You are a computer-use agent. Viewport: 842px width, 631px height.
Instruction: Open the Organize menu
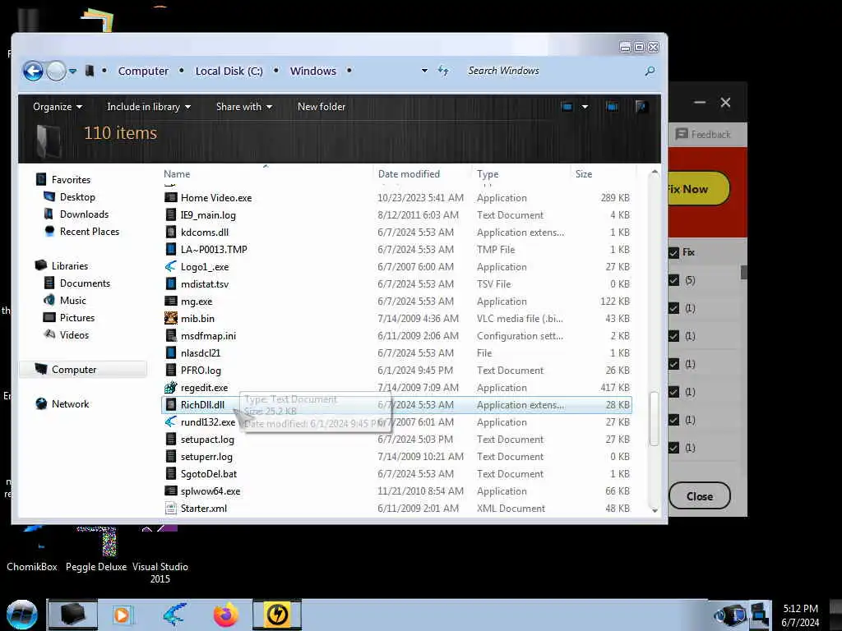[x=58, y=106]
